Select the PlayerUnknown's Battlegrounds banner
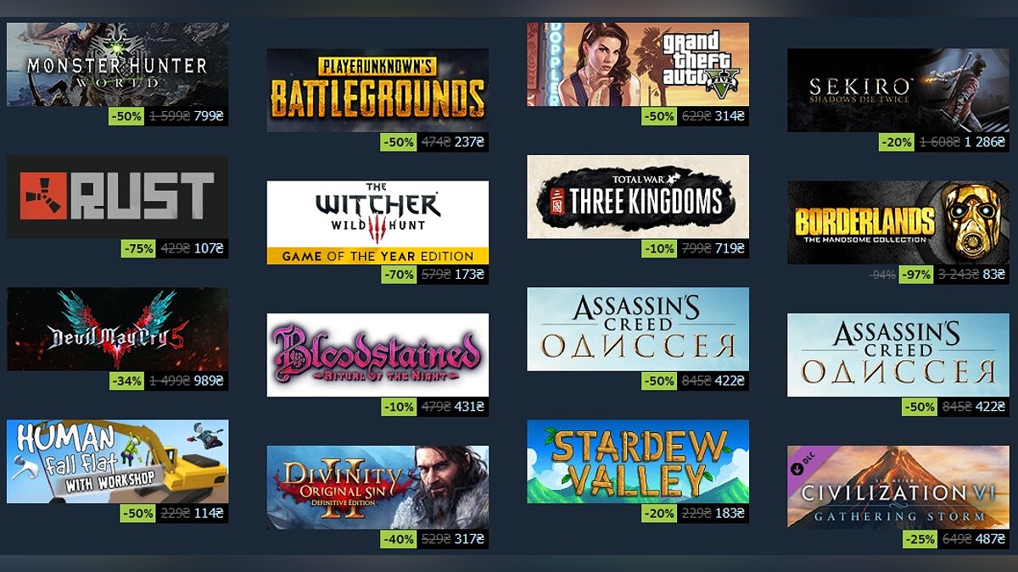 (x=378, y=90)
